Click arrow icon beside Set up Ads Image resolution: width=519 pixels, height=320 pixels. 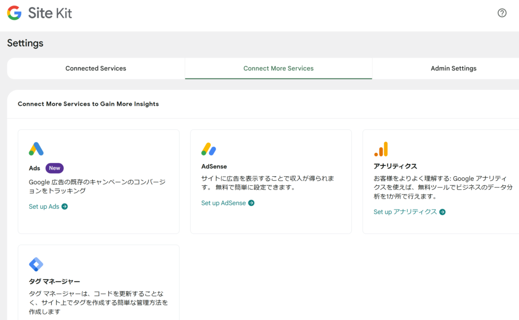(x=64, y=207)
